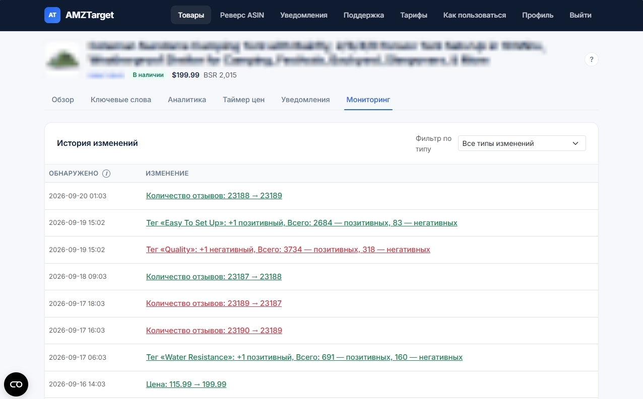The image size is (643, 399).
Task: Switch to the Аналитика tab
Action: [187, 100]
